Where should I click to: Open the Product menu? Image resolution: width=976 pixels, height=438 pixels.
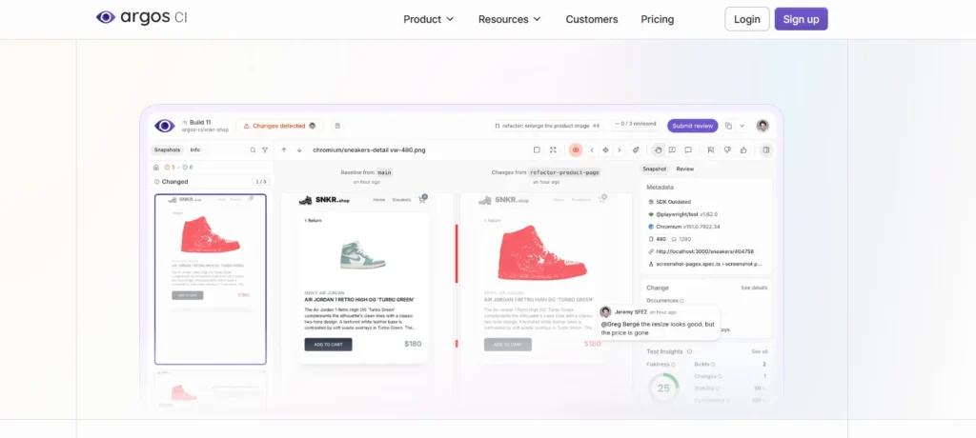(428, 19)
